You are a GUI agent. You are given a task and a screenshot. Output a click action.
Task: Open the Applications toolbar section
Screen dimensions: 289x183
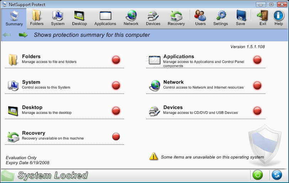(x=105, y=18)
